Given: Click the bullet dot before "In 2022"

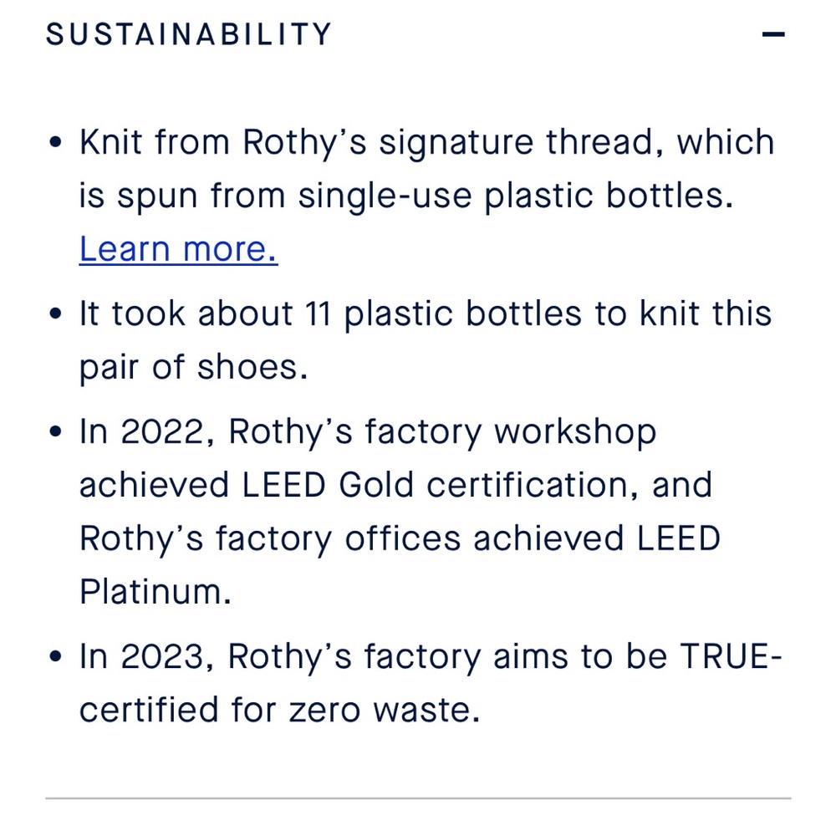Looking at the screenshot, I should [56, 432].
